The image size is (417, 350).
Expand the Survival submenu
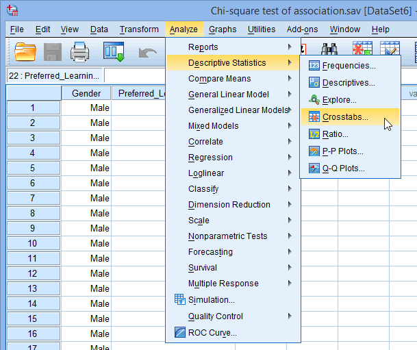(233, 267)
